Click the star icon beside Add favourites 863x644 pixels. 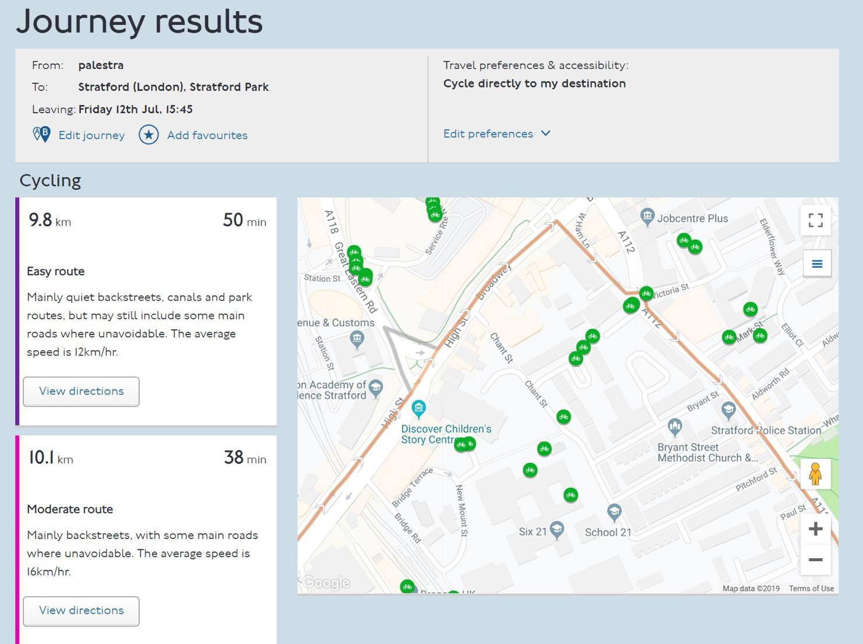point(149,135)
